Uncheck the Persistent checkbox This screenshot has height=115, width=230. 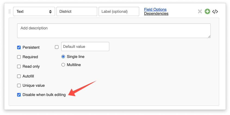coord(19,47)
